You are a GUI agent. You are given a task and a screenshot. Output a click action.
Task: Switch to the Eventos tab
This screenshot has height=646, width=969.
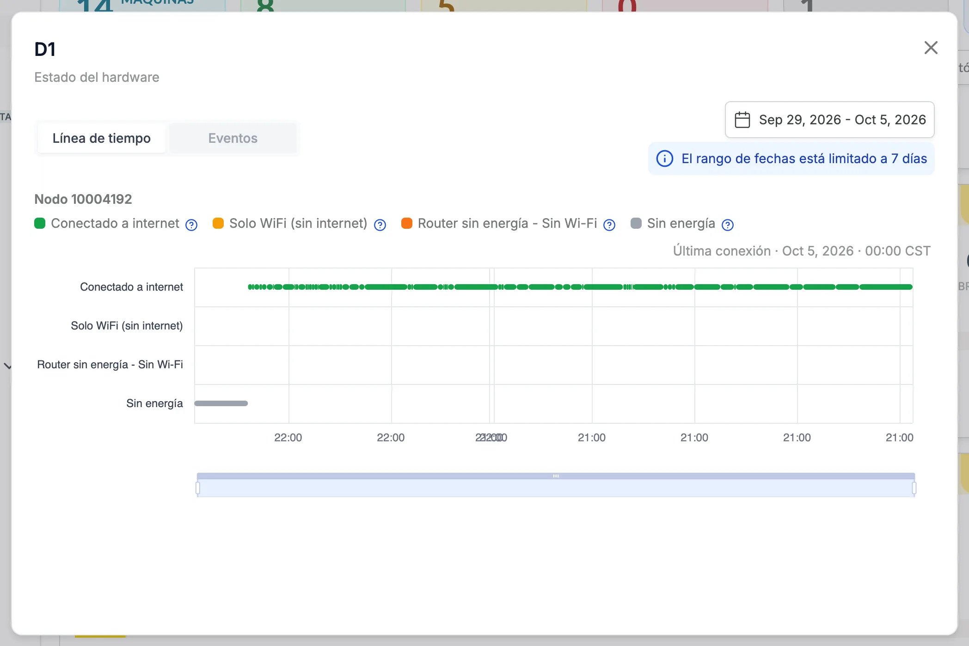tap(233, 138)
